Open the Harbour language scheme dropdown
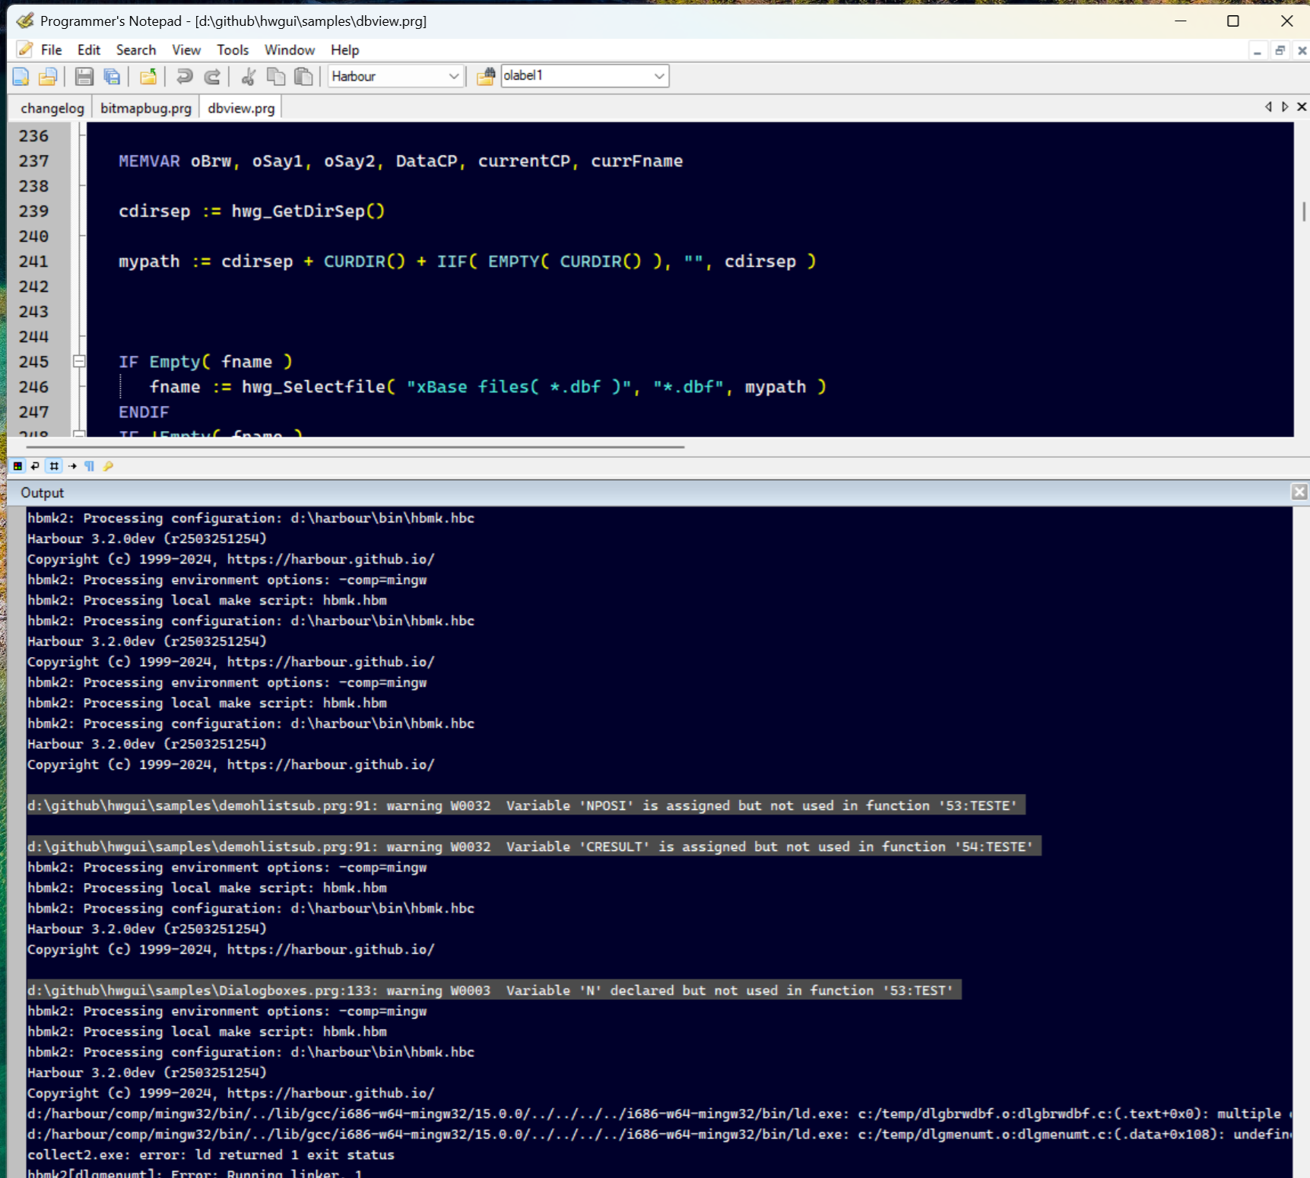The height and width of the screenshot is (1178, 1310). pyautogui.click(x=453, y=76)
